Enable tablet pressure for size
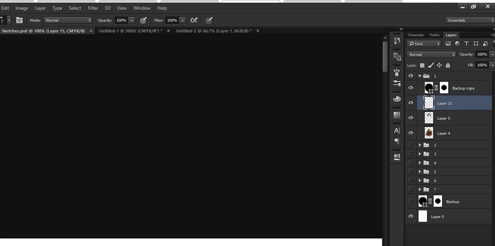Screen dimensions: 495x246 pos(209,20)
